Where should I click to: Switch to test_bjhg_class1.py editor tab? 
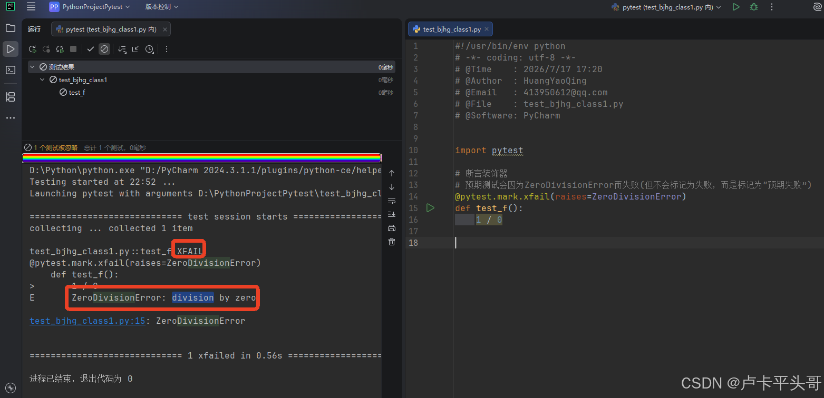451,29
